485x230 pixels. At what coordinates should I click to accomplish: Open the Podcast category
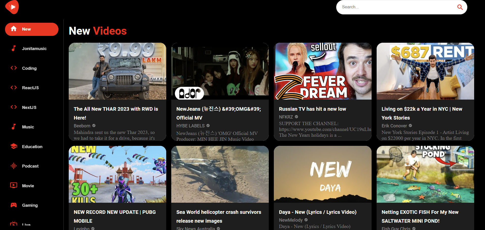coord(32,166)
